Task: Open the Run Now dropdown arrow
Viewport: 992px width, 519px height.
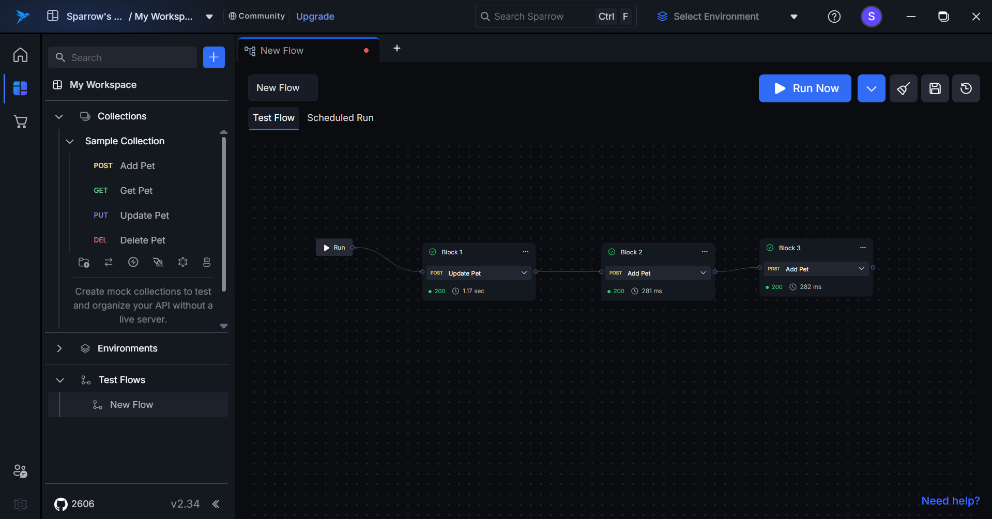Action: tap(871, 88)
